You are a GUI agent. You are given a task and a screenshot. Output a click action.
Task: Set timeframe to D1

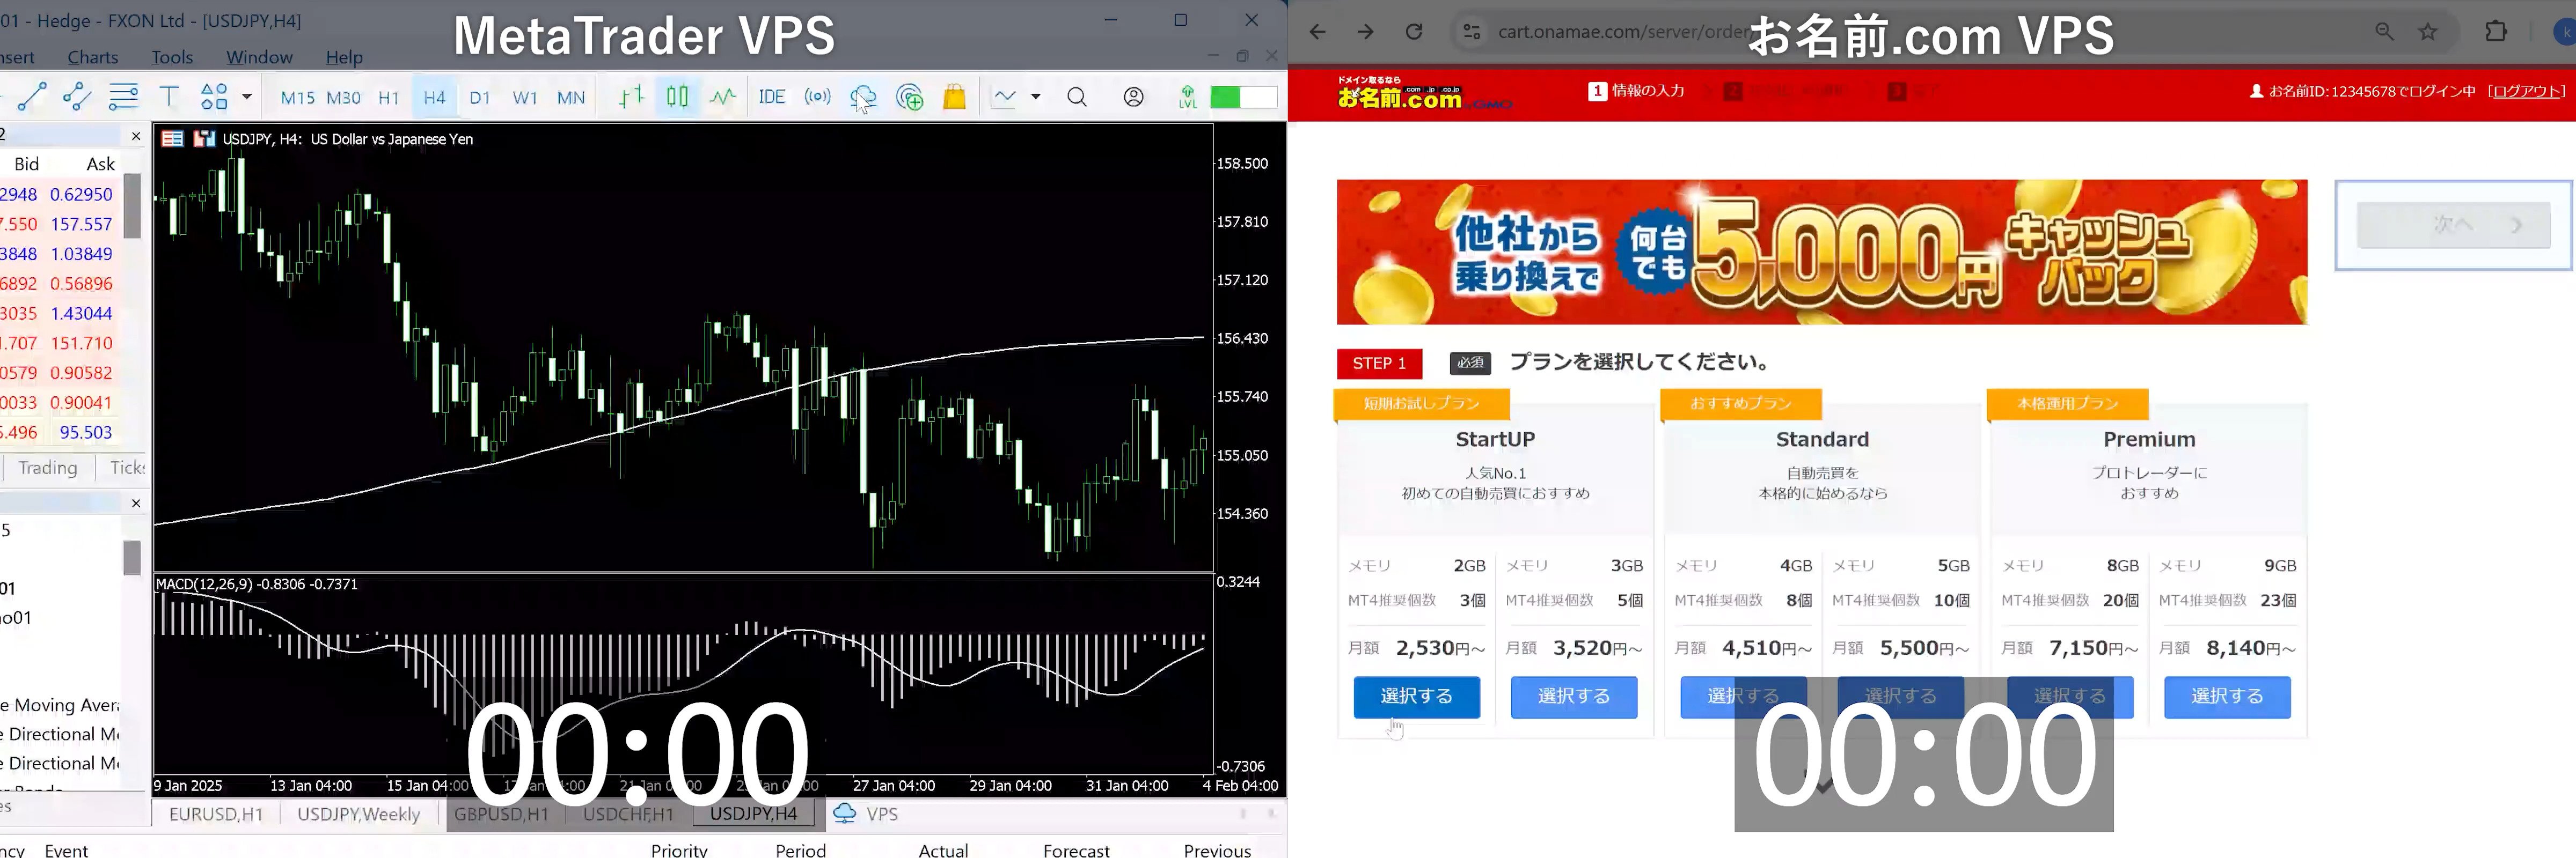point(480,98)
